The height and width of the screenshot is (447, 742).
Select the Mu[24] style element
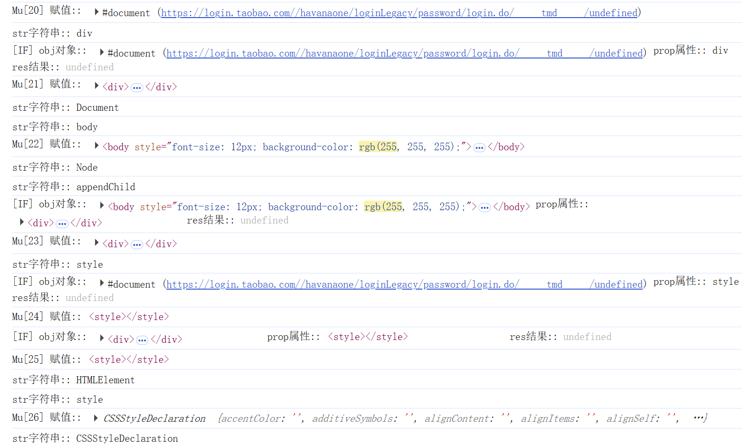[x=129, y=317]
